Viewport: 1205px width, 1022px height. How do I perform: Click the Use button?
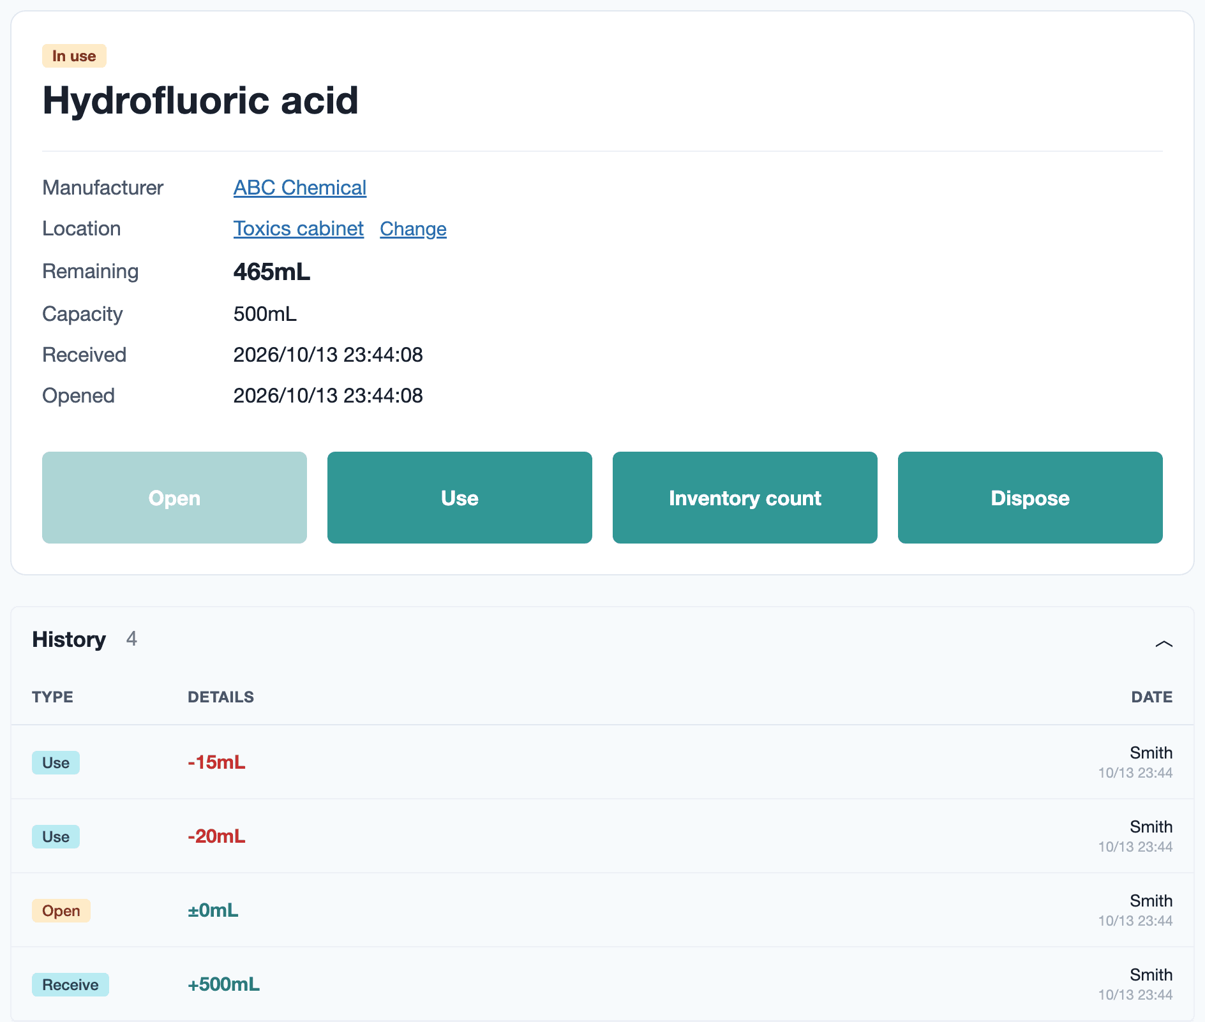click(460, 498)
